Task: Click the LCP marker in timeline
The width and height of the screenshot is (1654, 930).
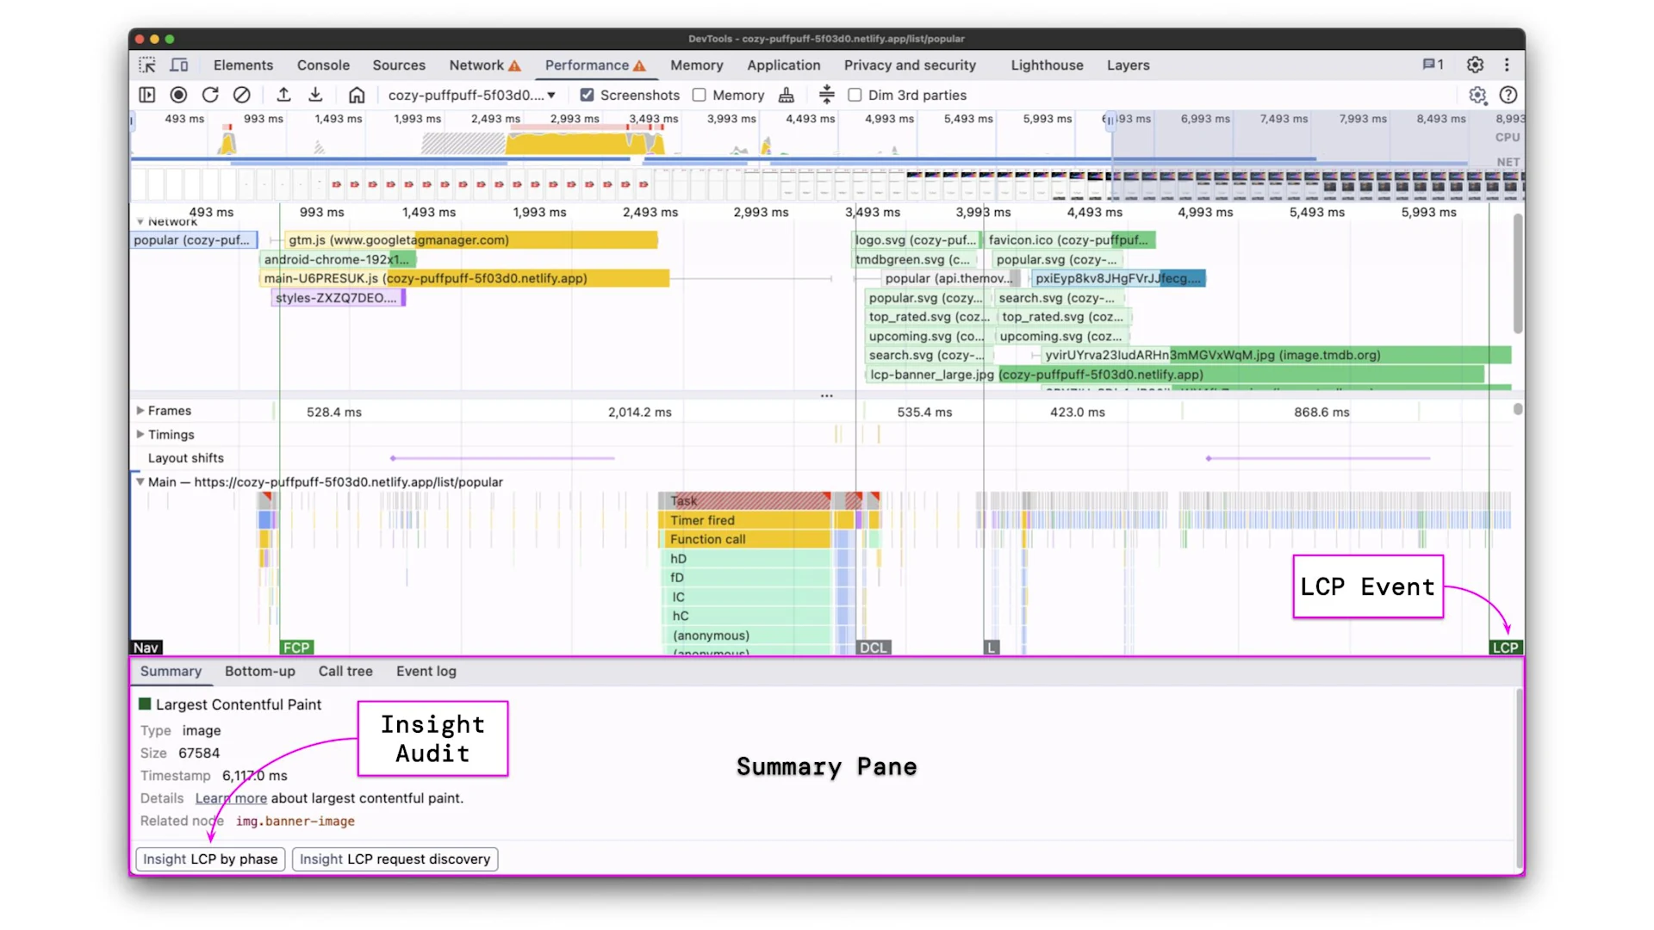Action: tap(1505, 648)
